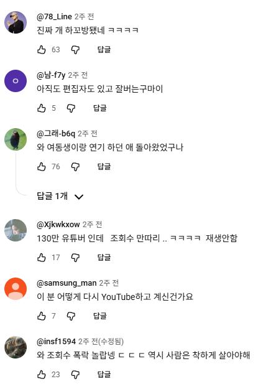Viewport: 271px width, 389px height.
Task: Expand the 답글 1개 replies chevron
Action: pos(79,197)
